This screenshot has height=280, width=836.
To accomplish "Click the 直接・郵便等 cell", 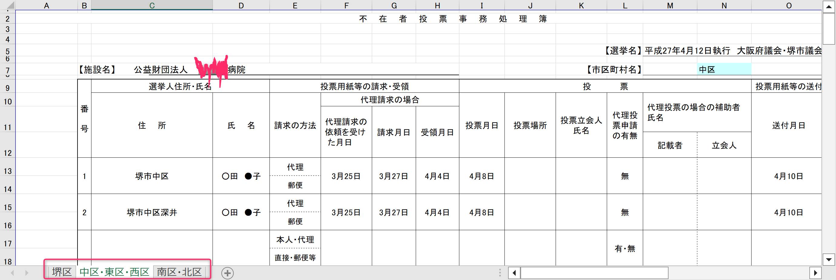I will point(295,258).
